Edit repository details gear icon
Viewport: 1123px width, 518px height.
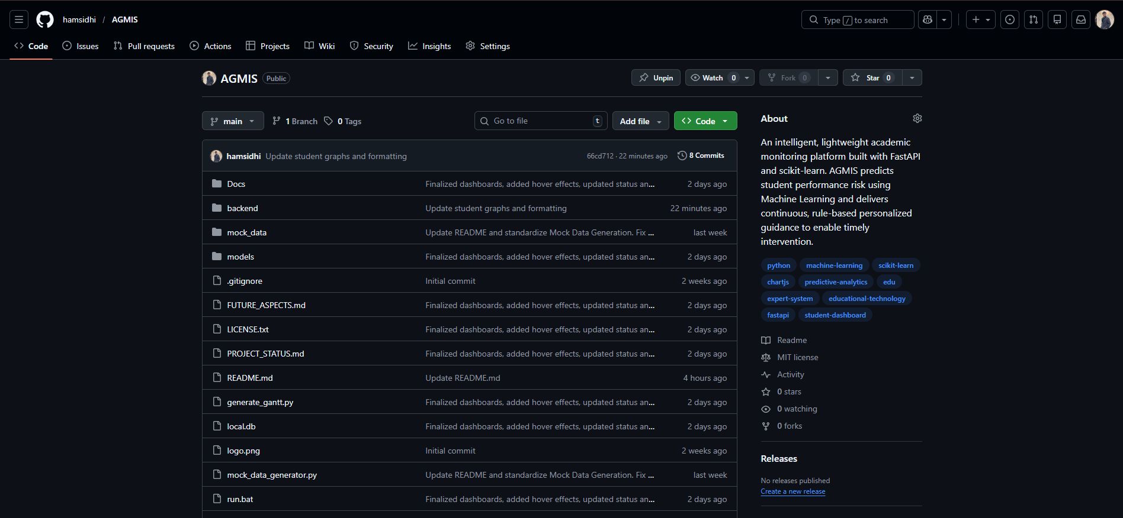[917, 118]
